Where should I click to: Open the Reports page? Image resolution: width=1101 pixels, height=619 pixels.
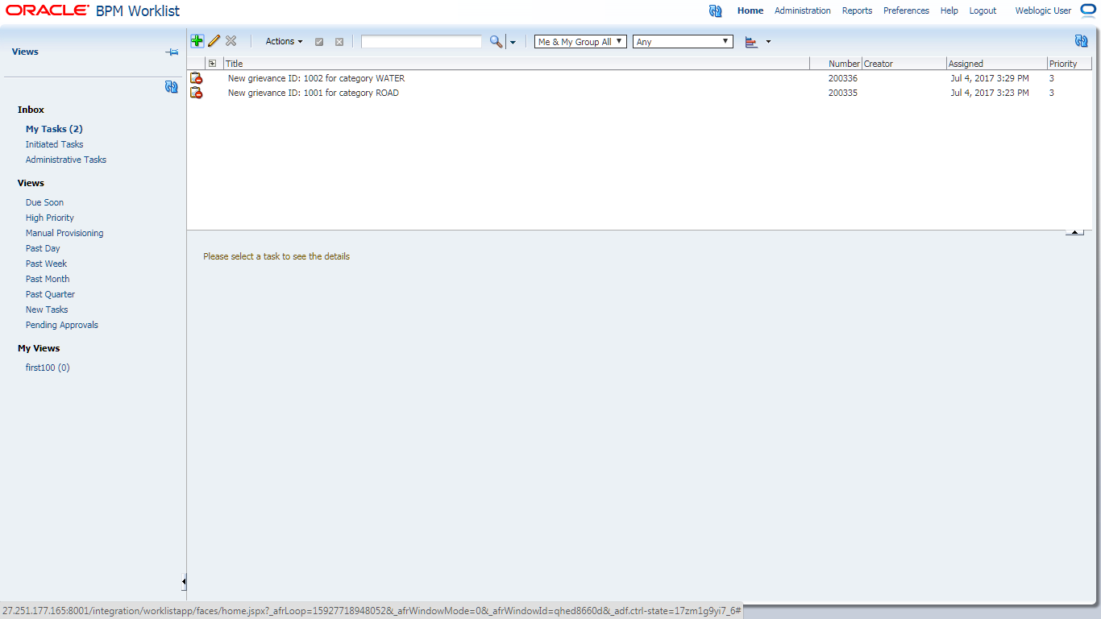[x=857, y=10]
